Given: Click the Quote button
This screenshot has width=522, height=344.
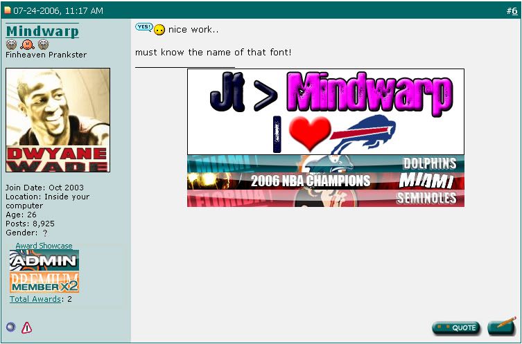Looking at the screenshot, I should click(456, 327).
